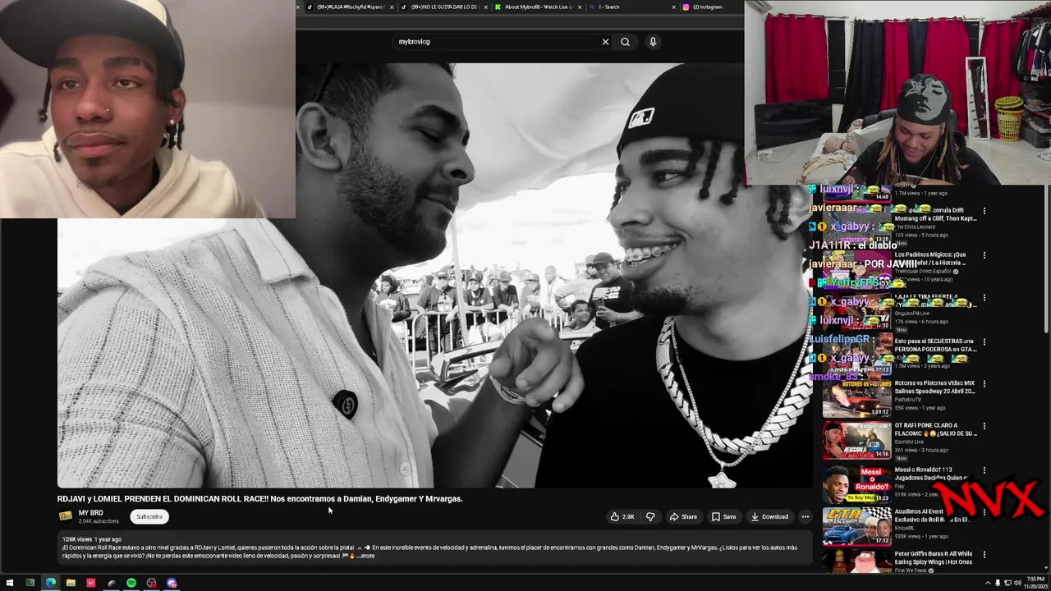Click on the main video player
Screen dimensions: 1051x591
click(x=435, y=275)
